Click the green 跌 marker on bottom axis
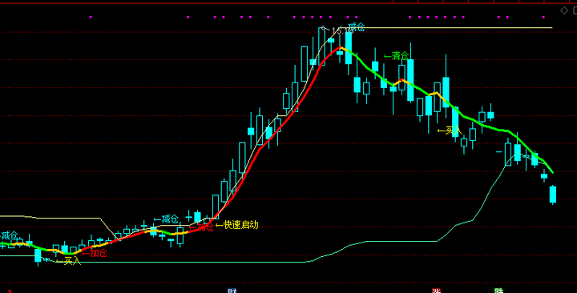 click(x=498, y=291)
